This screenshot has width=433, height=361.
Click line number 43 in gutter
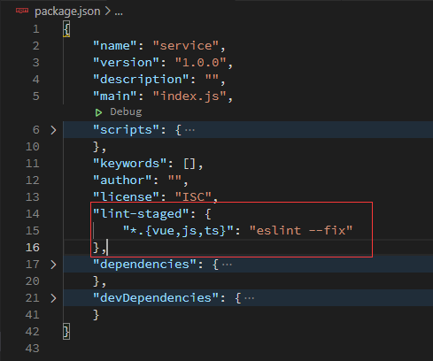tap(33, 349)
